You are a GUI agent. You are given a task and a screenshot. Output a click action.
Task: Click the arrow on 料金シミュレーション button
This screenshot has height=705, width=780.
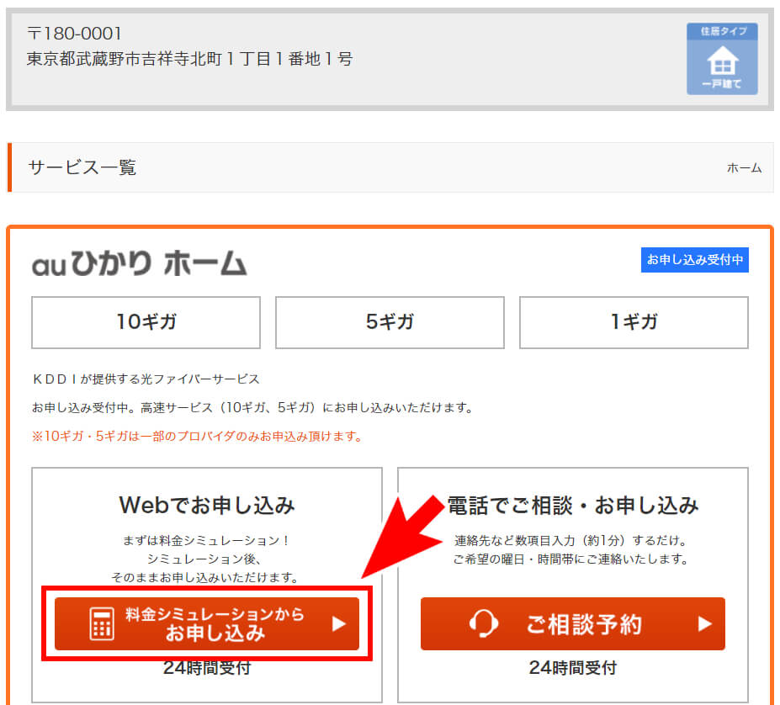click(339, 623)
